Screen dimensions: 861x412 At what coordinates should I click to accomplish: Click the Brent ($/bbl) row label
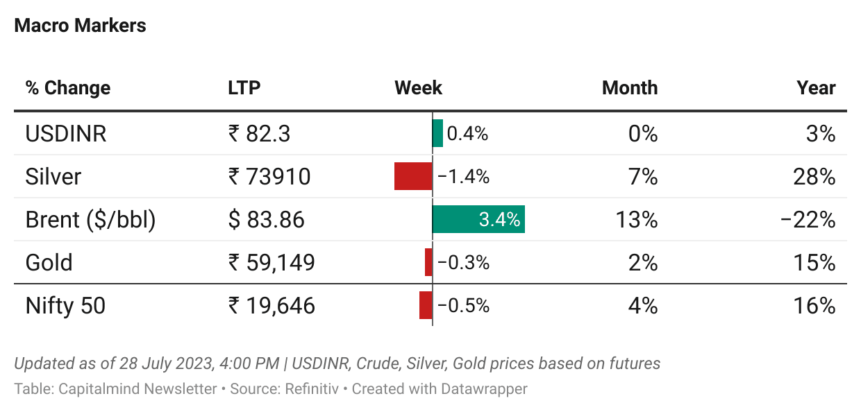pos(90,219)
